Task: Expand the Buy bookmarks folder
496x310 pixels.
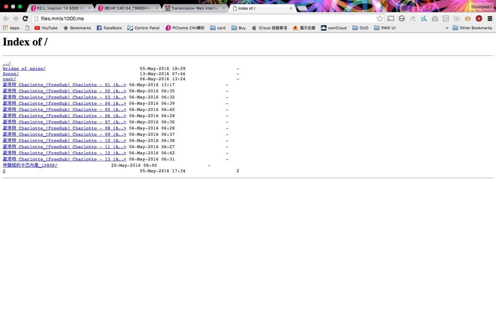Action: [238, 28]
